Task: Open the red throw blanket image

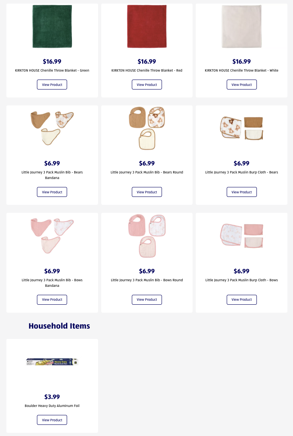Action: (x=147, y=27)
